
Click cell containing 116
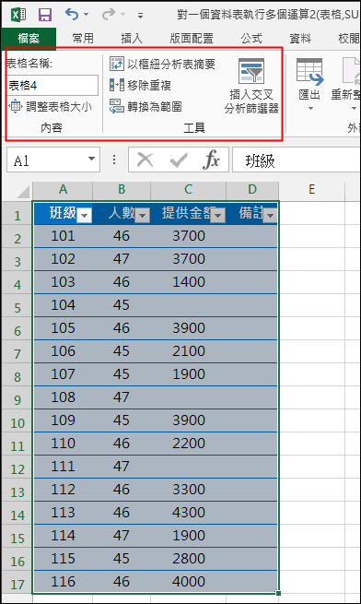coord(63,582)
